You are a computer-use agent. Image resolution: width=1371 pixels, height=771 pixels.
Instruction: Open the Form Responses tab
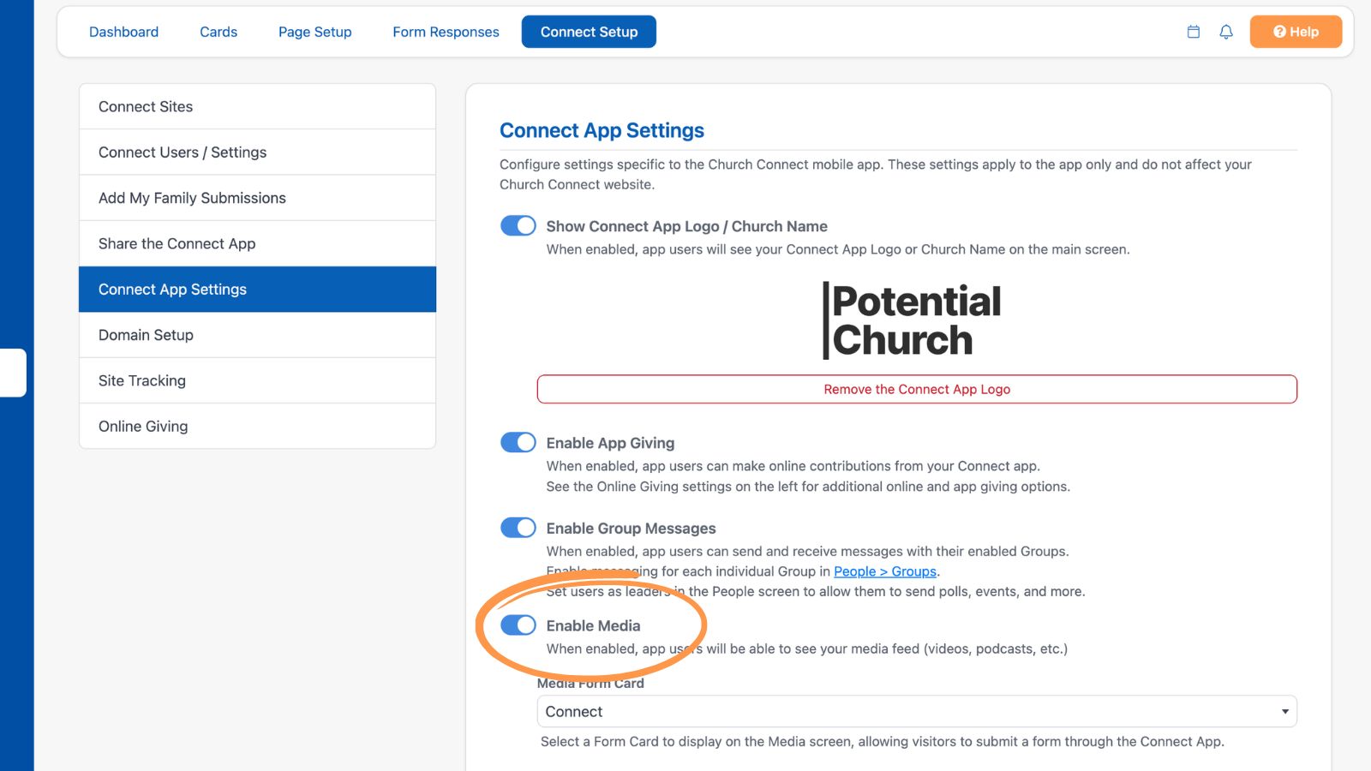pyautogui.click(x=446, y=32)
